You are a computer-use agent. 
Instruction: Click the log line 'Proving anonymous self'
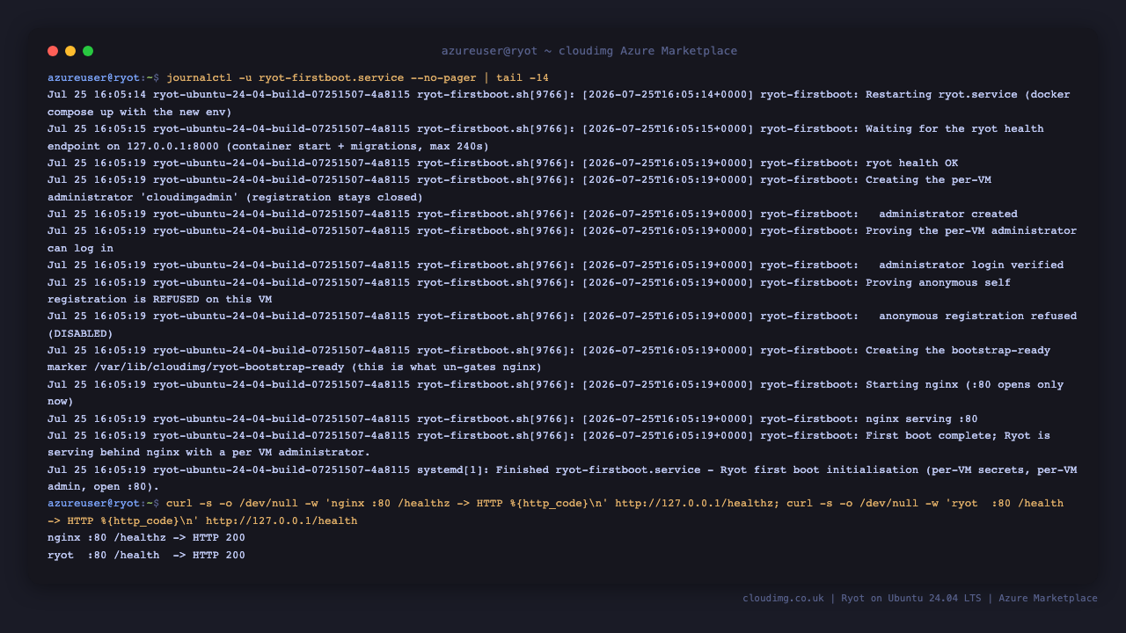(938, 282)
